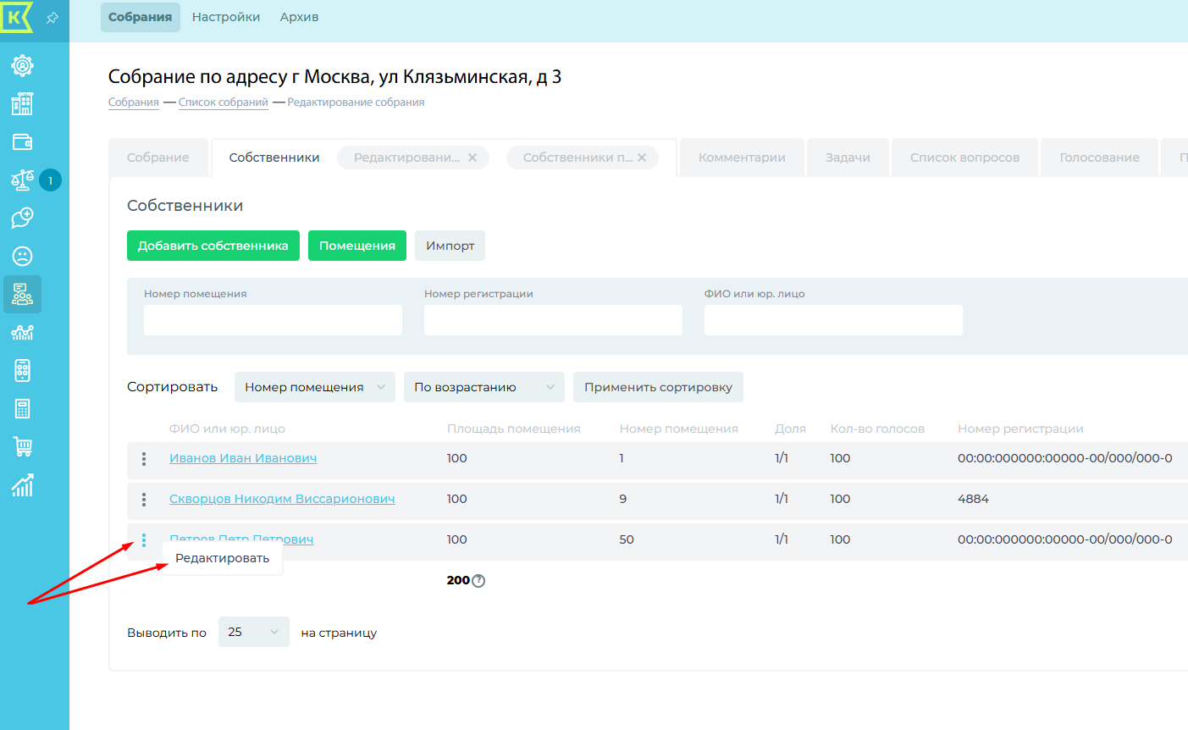This screenshot has width=1188, height=730.
Task: Select 'Редактировать' from the context menu
Action: (222, 558)
